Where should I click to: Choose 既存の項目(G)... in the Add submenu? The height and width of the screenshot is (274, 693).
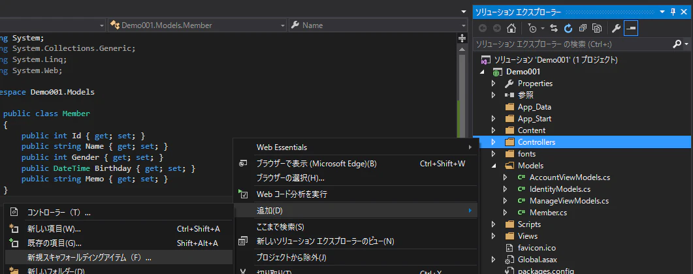click(x=118, y=243)
